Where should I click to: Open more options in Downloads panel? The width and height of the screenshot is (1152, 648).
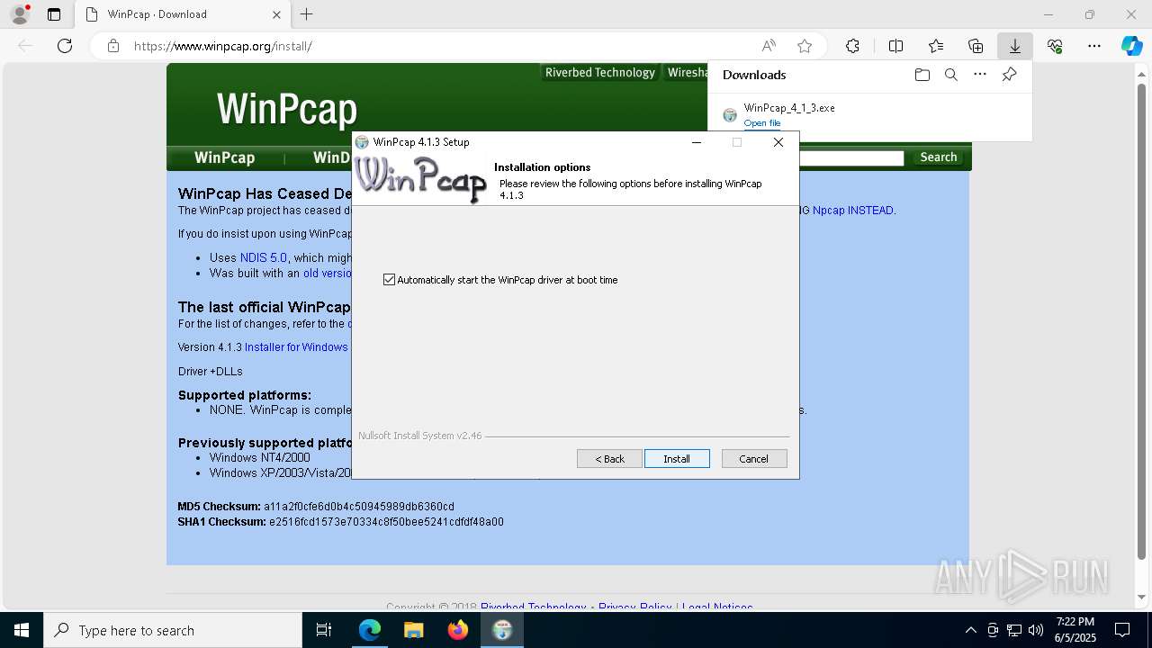(x=980, y=75)
